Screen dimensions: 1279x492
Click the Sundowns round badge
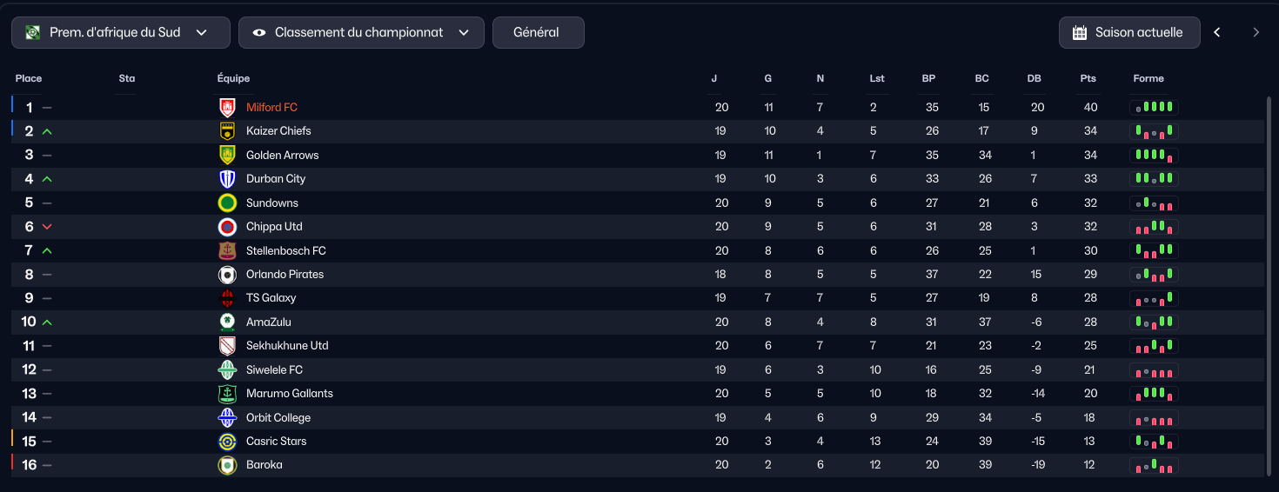pos(227,203)
